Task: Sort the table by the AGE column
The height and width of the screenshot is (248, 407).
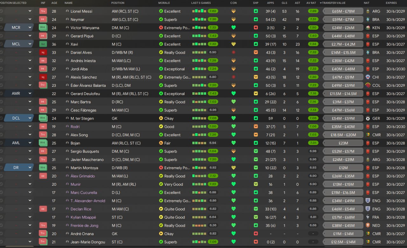Action: (54, 3)
